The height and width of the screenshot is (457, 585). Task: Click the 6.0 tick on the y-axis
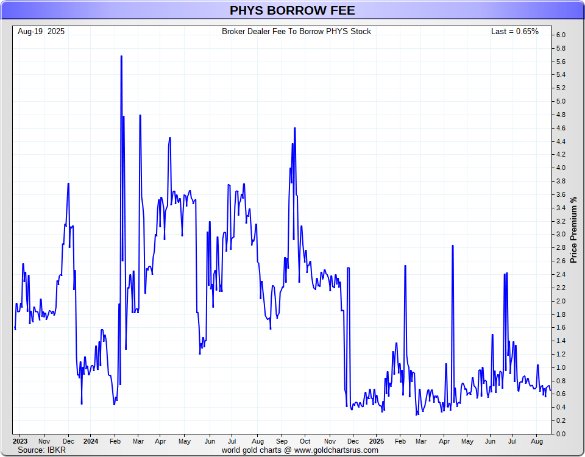pos(561,35)
